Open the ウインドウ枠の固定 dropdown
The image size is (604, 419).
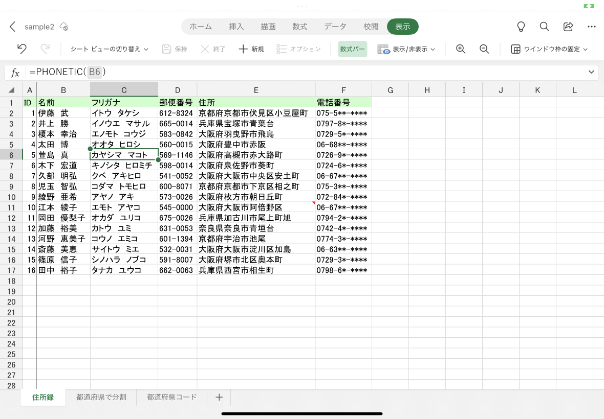[x=549, y=49]
